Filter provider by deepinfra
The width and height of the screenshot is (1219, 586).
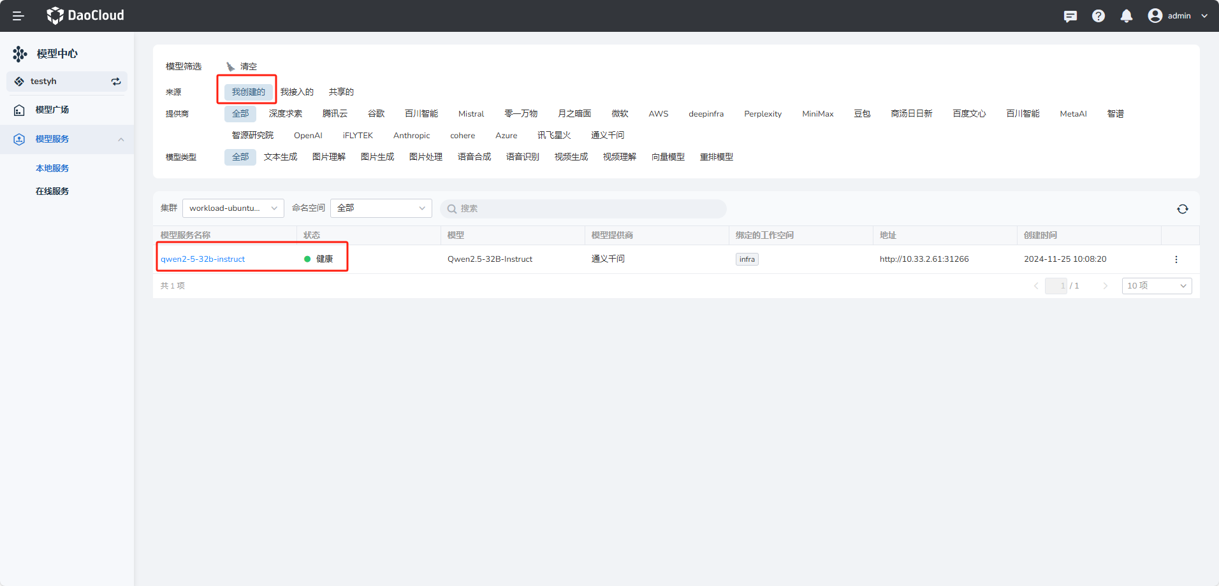[706, 114]
